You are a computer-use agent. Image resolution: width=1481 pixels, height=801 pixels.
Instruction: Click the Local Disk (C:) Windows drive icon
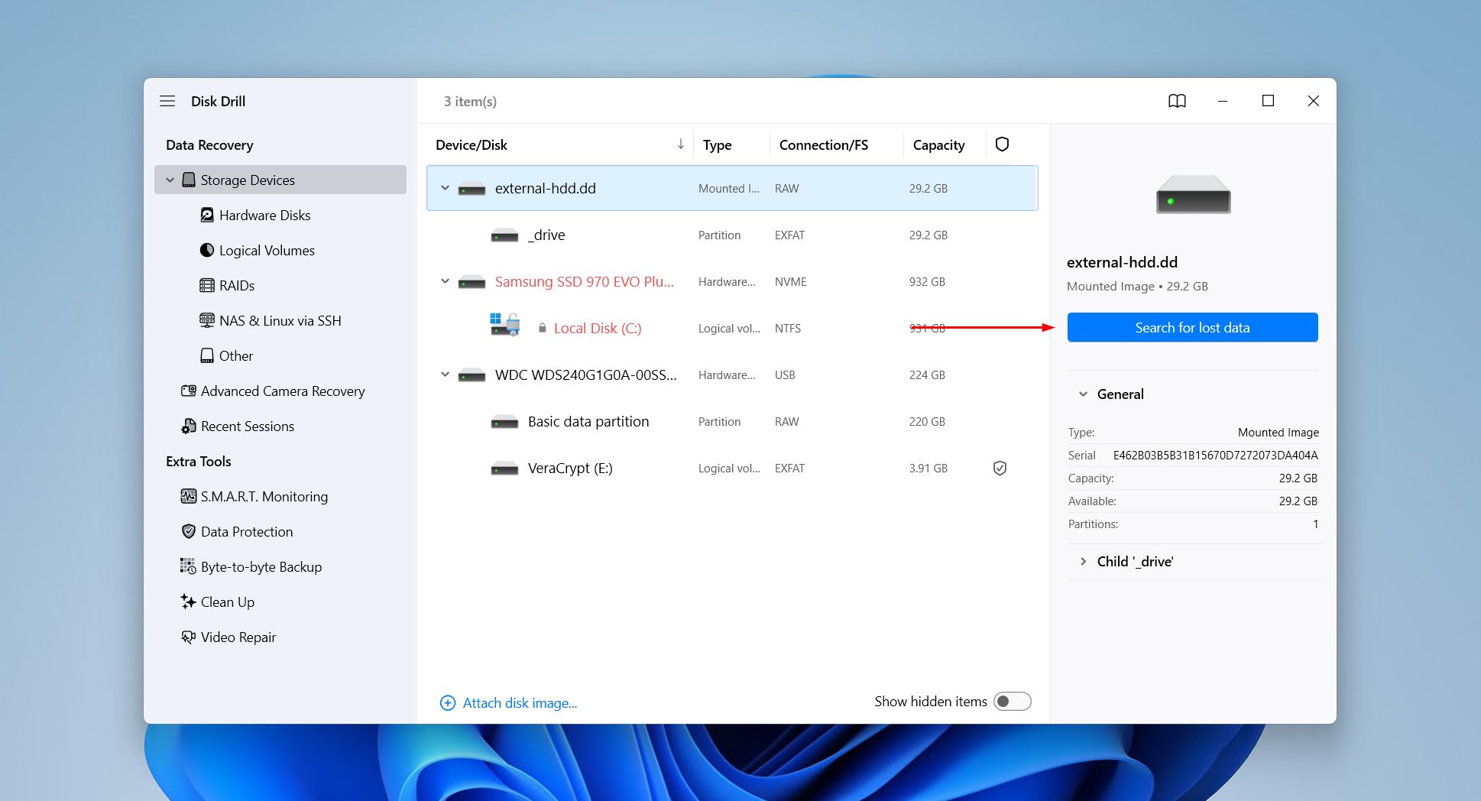tap(504, 325)
